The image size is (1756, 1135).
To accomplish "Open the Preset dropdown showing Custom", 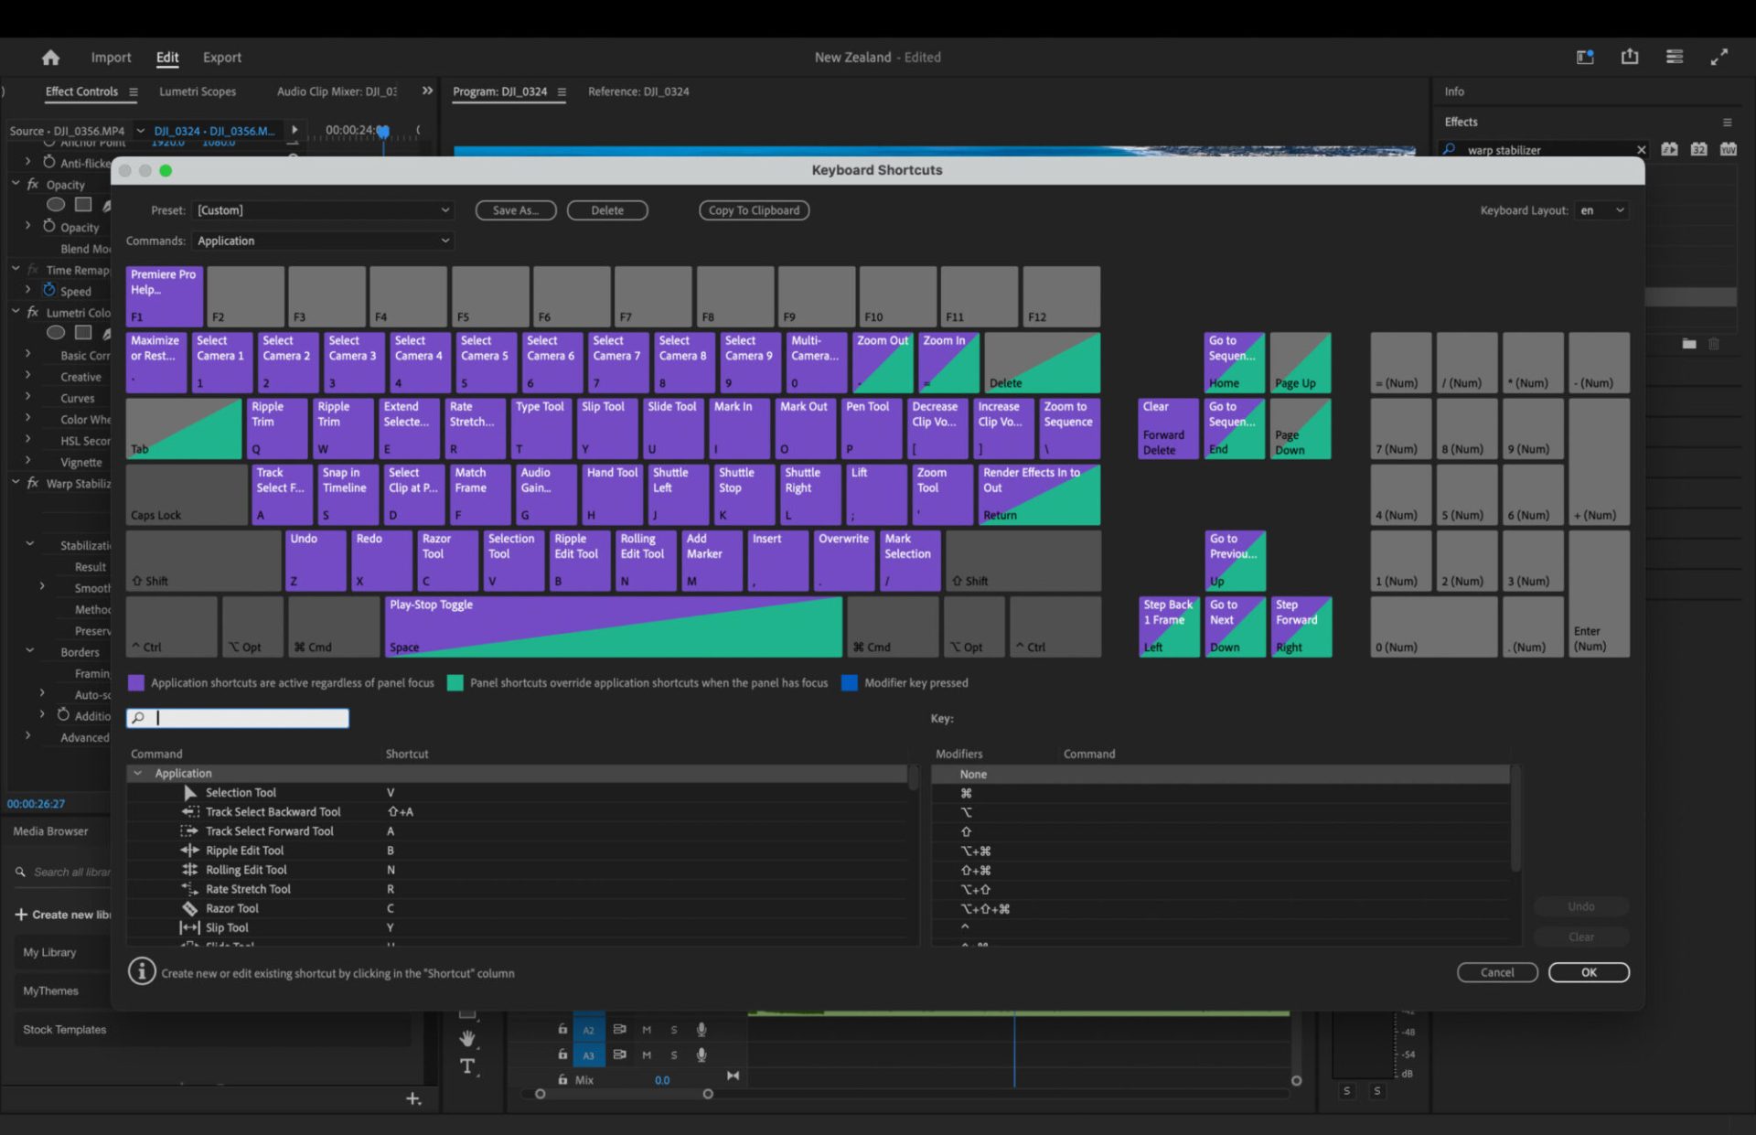I will click(324, 210).
